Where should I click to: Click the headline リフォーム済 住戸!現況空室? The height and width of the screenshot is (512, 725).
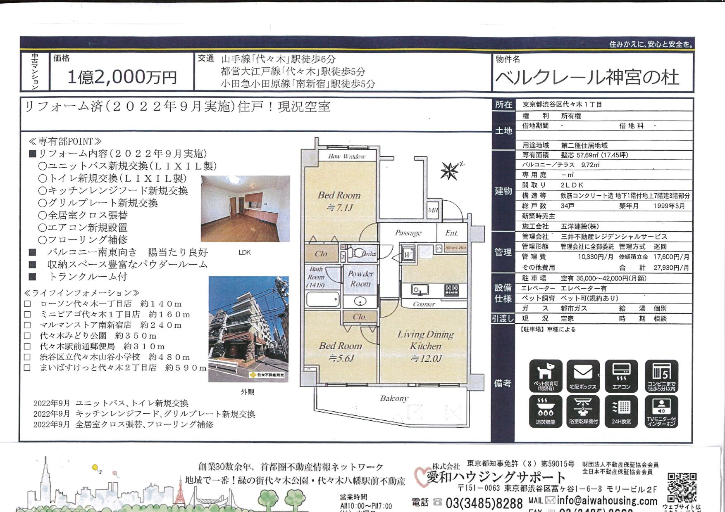(x=178, y=107)
